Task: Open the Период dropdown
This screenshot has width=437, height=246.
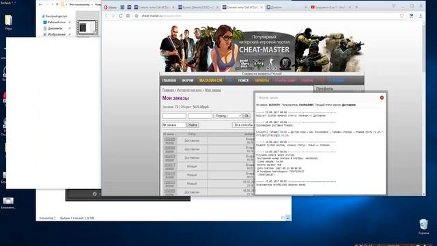Action: [x=227, y=115]
